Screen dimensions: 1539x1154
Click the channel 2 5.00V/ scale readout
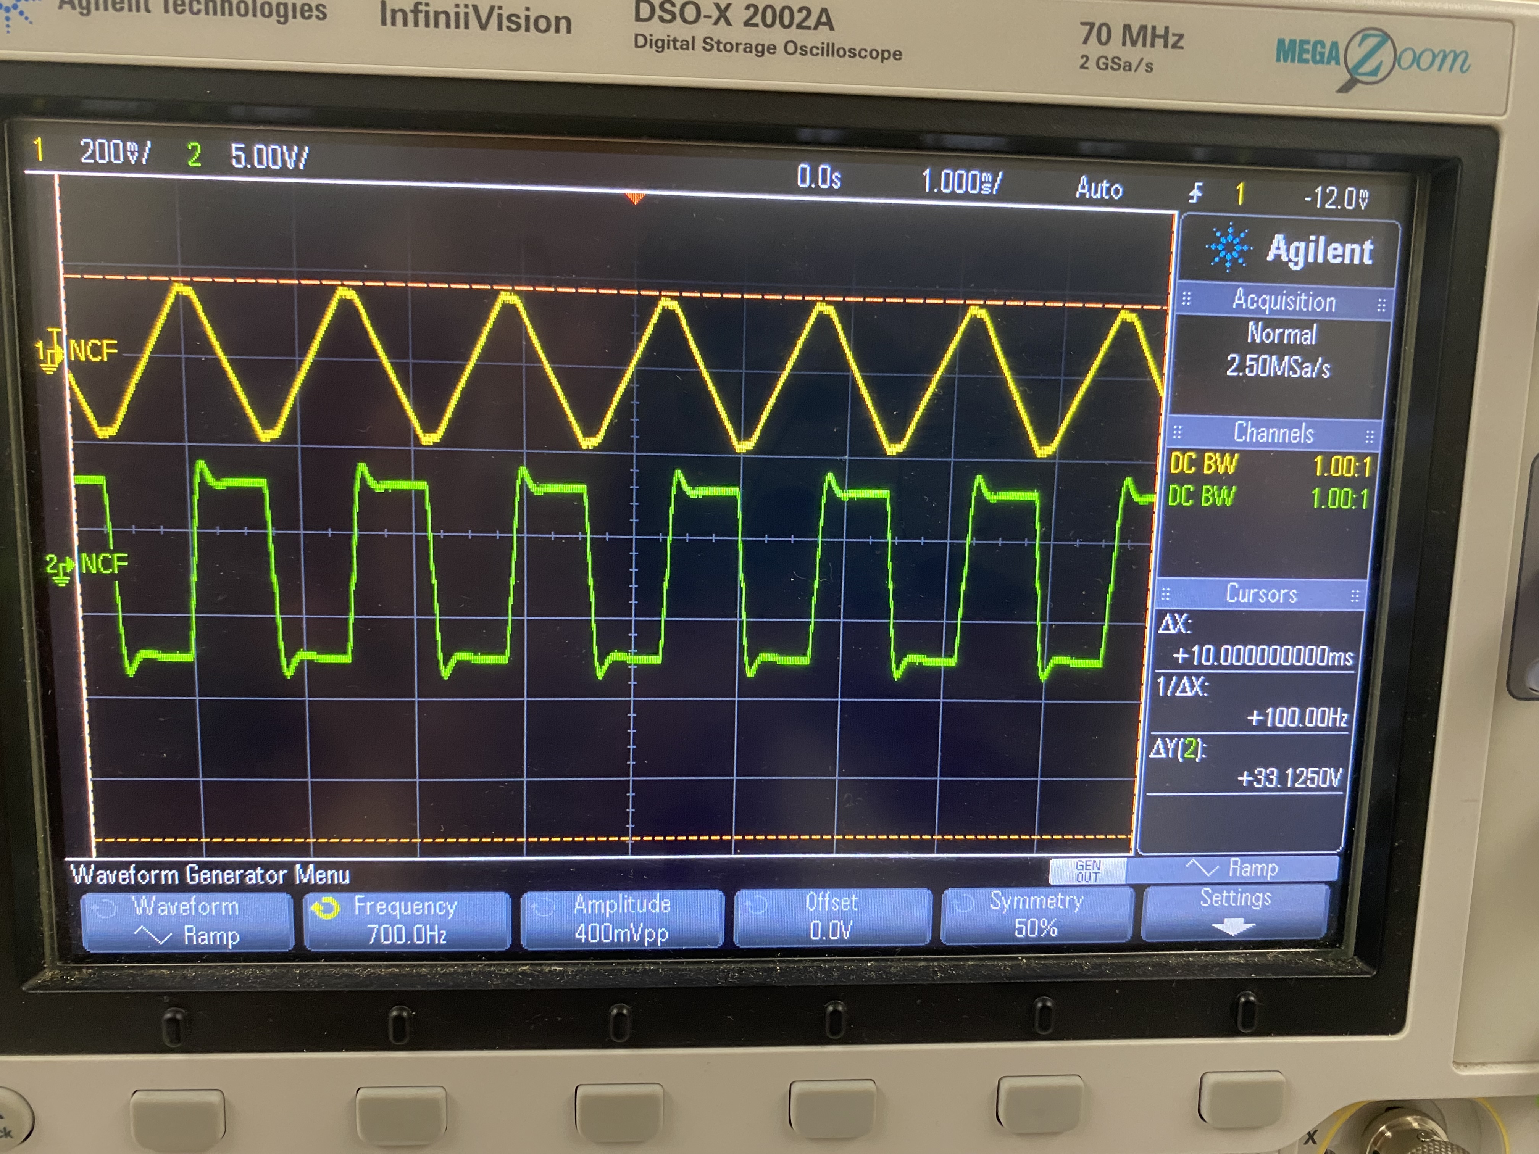coord(269,156)
